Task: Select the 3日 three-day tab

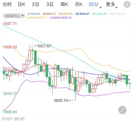Action: click(x=50, y=4)
